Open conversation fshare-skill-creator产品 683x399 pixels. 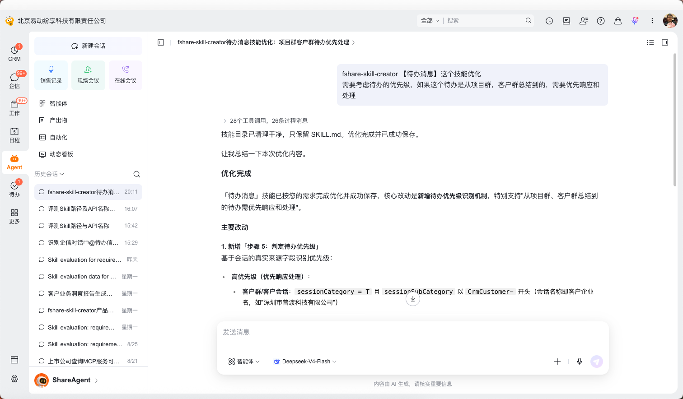88,311
